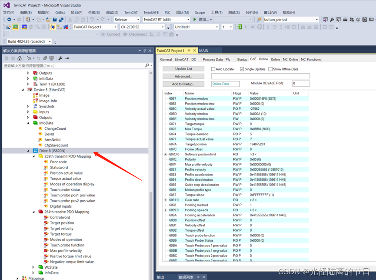The width and height of the screenshot is (376, 280).
Task: Enable the Auto Update checkbox
Action: (213, 69)
